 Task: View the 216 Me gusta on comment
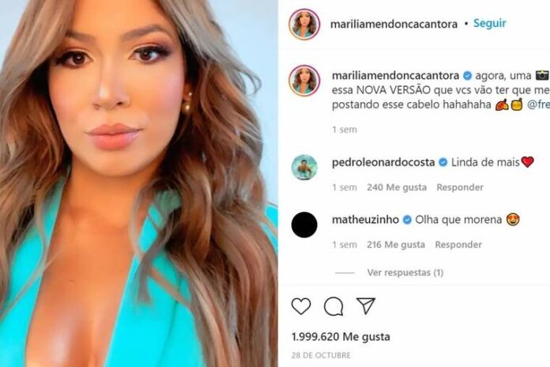pos(396,244)
